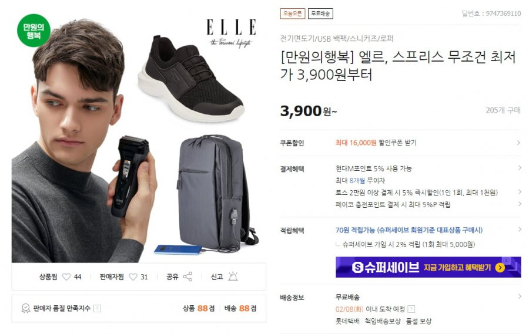Expand the 토스 instant discount chevron
Image resolution: width=529 pixels, height=334 pixels.
coord(520,192)
